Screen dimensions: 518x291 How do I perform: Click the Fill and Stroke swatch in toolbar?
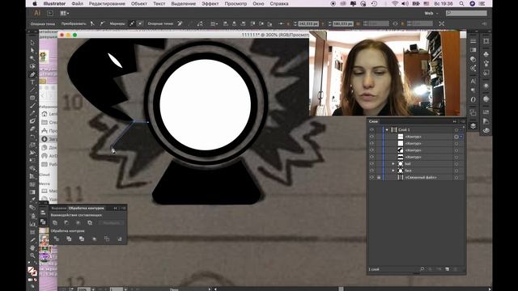(32, 272)
